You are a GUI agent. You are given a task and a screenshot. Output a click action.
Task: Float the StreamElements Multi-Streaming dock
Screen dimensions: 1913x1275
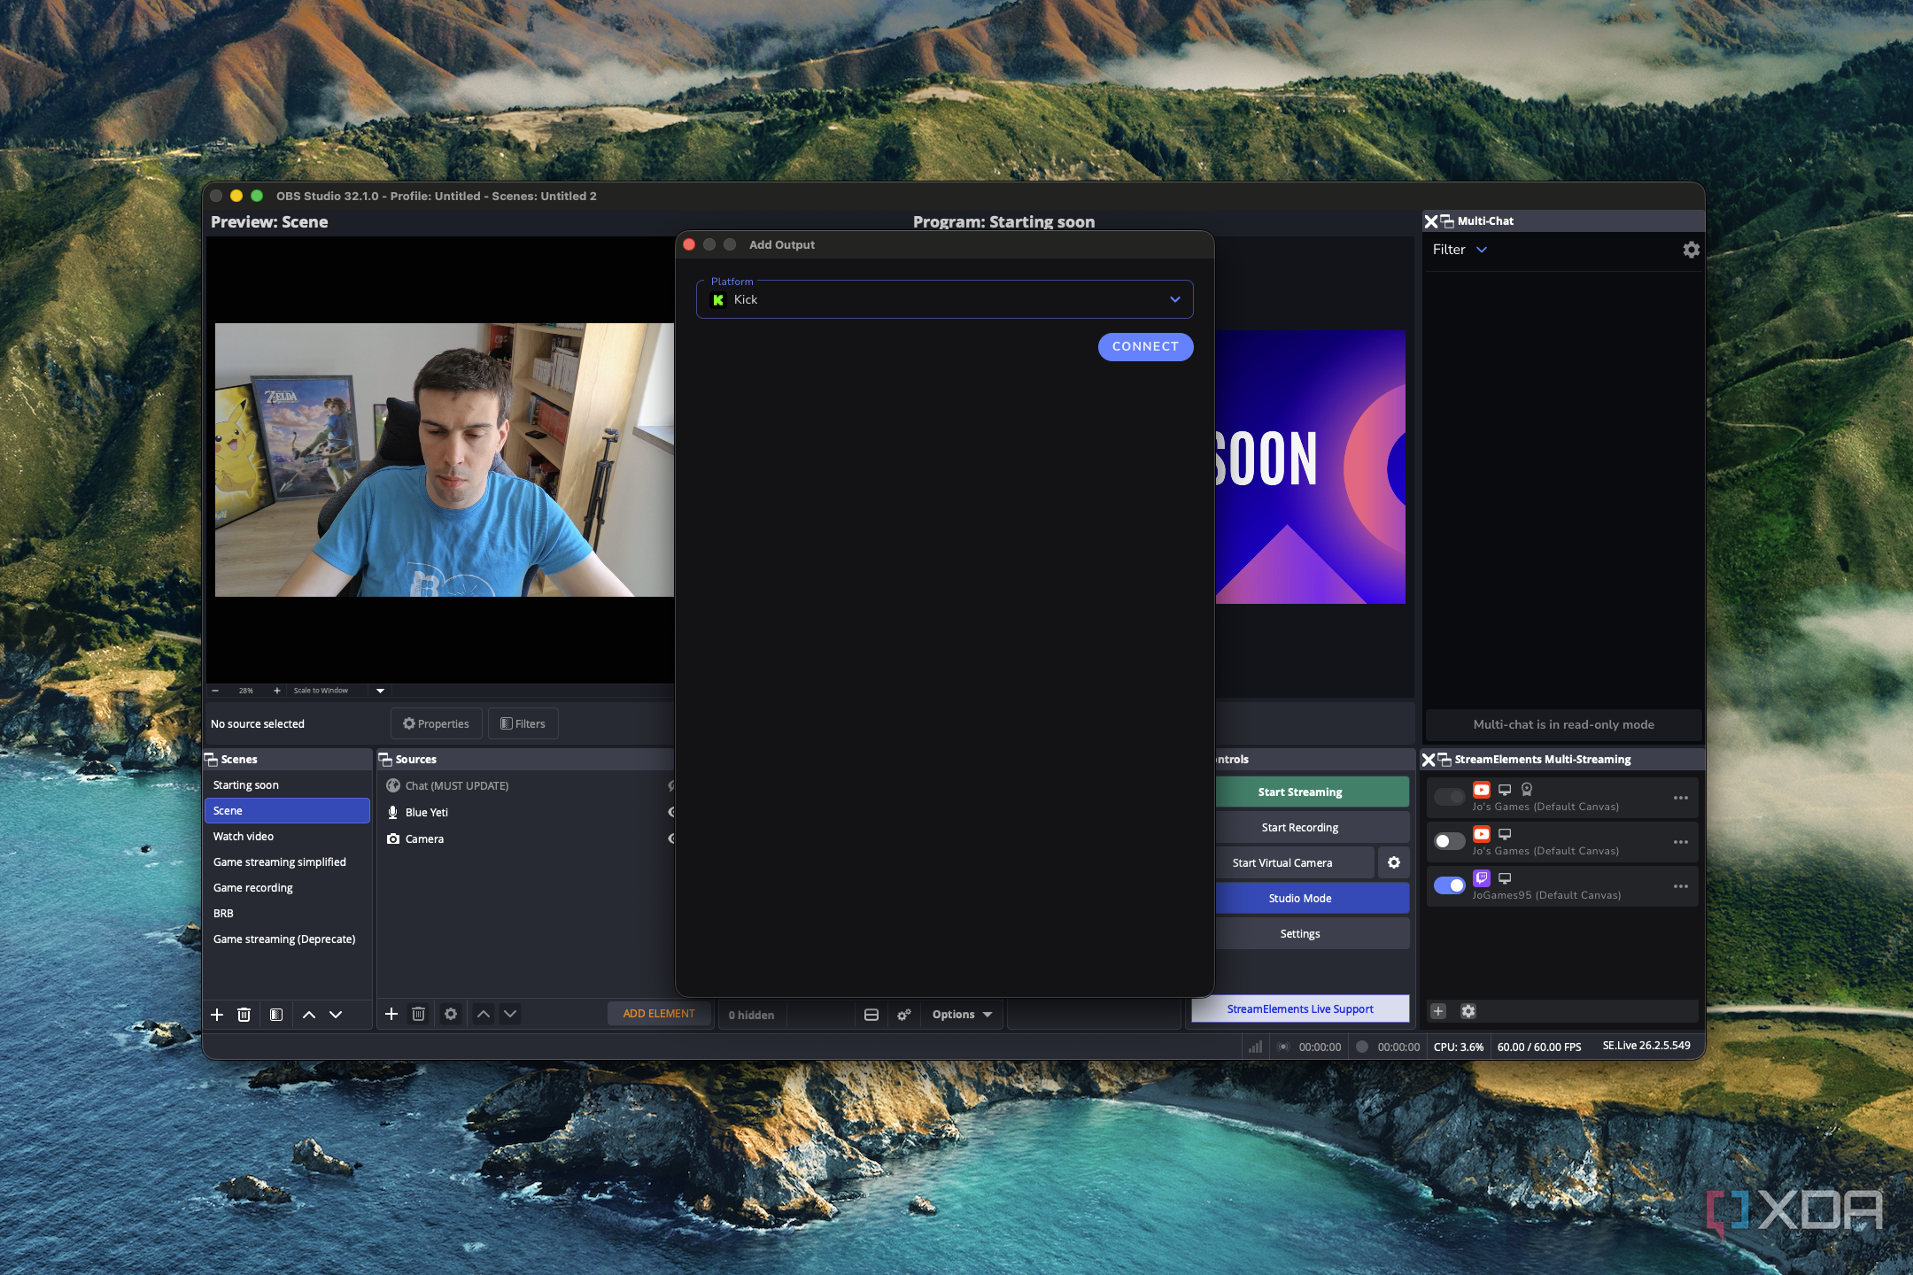pyautogui.click(x=1444, y=760)
